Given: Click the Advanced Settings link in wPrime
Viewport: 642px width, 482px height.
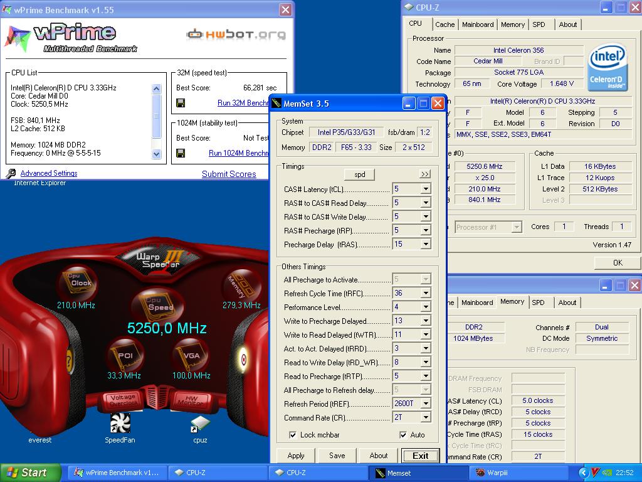Looking at the screenshot, I should click(x=49, y=173).
